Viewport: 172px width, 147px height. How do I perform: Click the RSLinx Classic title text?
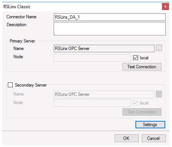[17, 7]
